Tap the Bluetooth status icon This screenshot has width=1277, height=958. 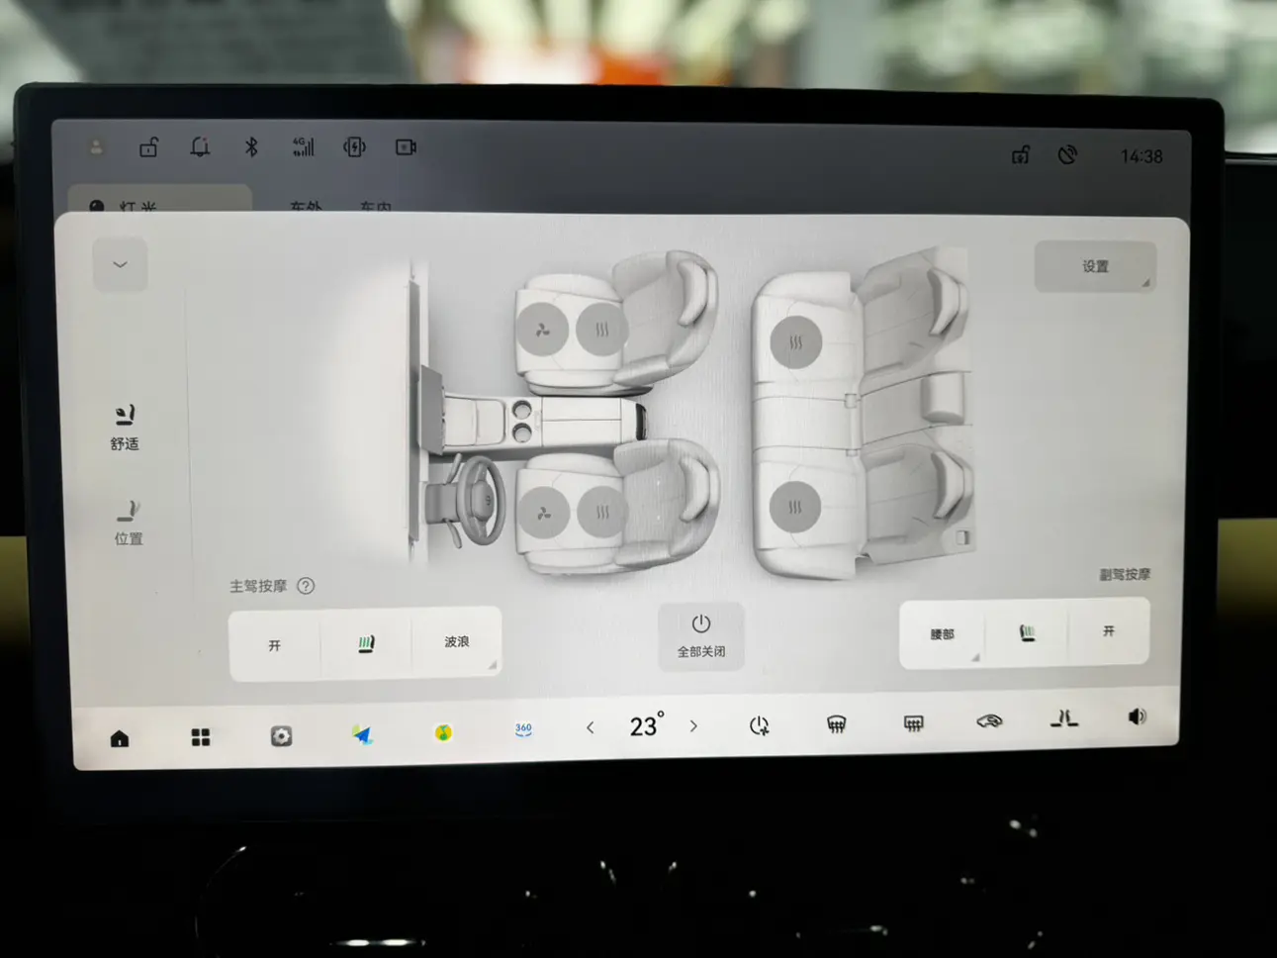tap(251, 147)
